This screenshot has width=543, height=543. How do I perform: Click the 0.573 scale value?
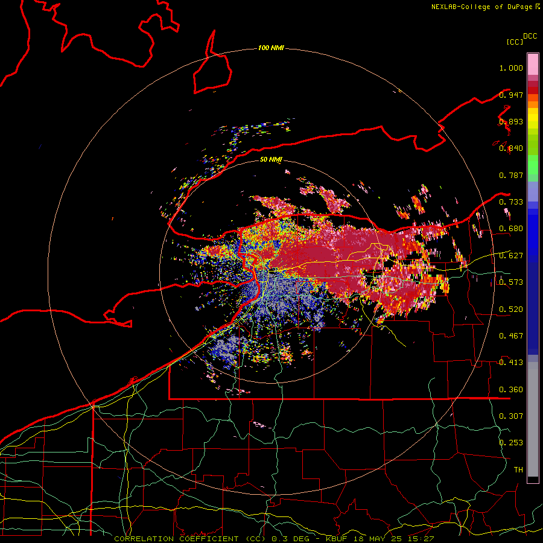pos(511,282)
